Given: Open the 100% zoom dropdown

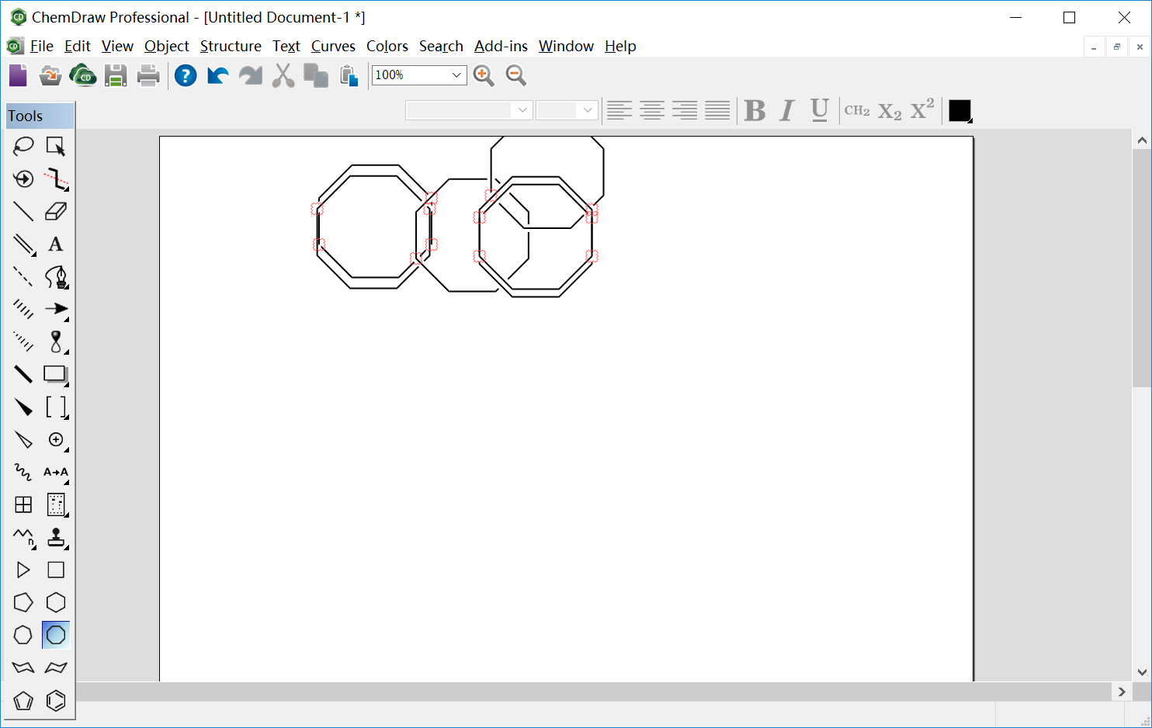Looking at the screenshot, I should click(456, 75).
